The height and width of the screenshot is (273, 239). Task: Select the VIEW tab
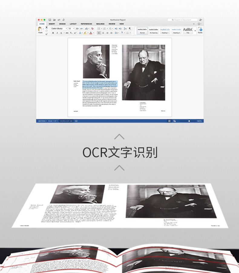click(122, 24)
